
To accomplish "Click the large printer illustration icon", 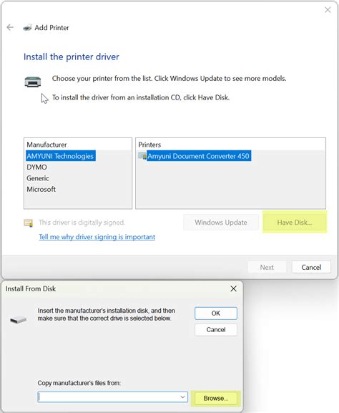I will (x=33, y=82).
